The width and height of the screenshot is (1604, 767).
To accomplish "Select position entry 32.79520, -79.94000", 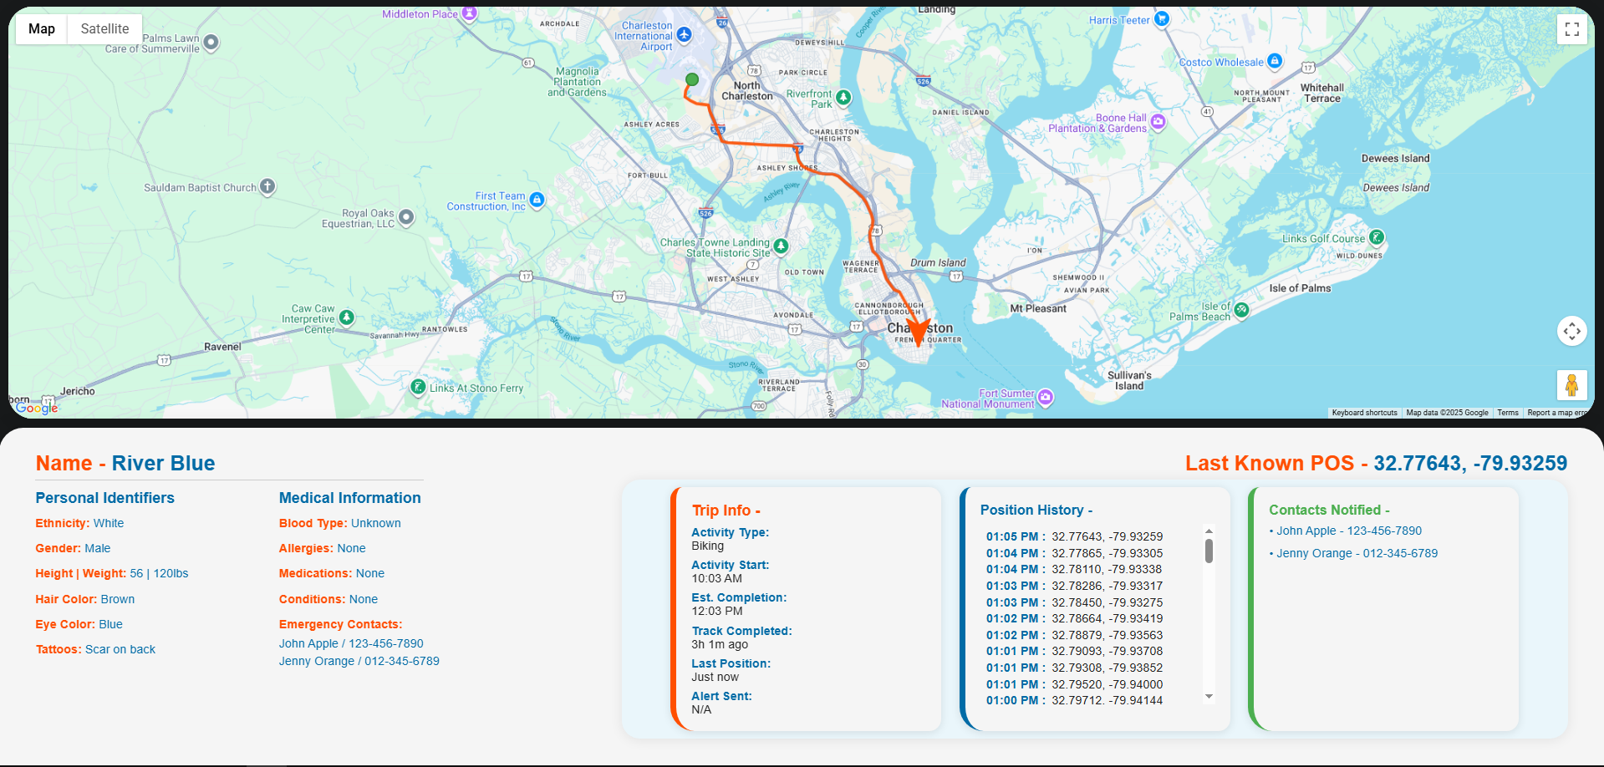I will [1074, 684].
